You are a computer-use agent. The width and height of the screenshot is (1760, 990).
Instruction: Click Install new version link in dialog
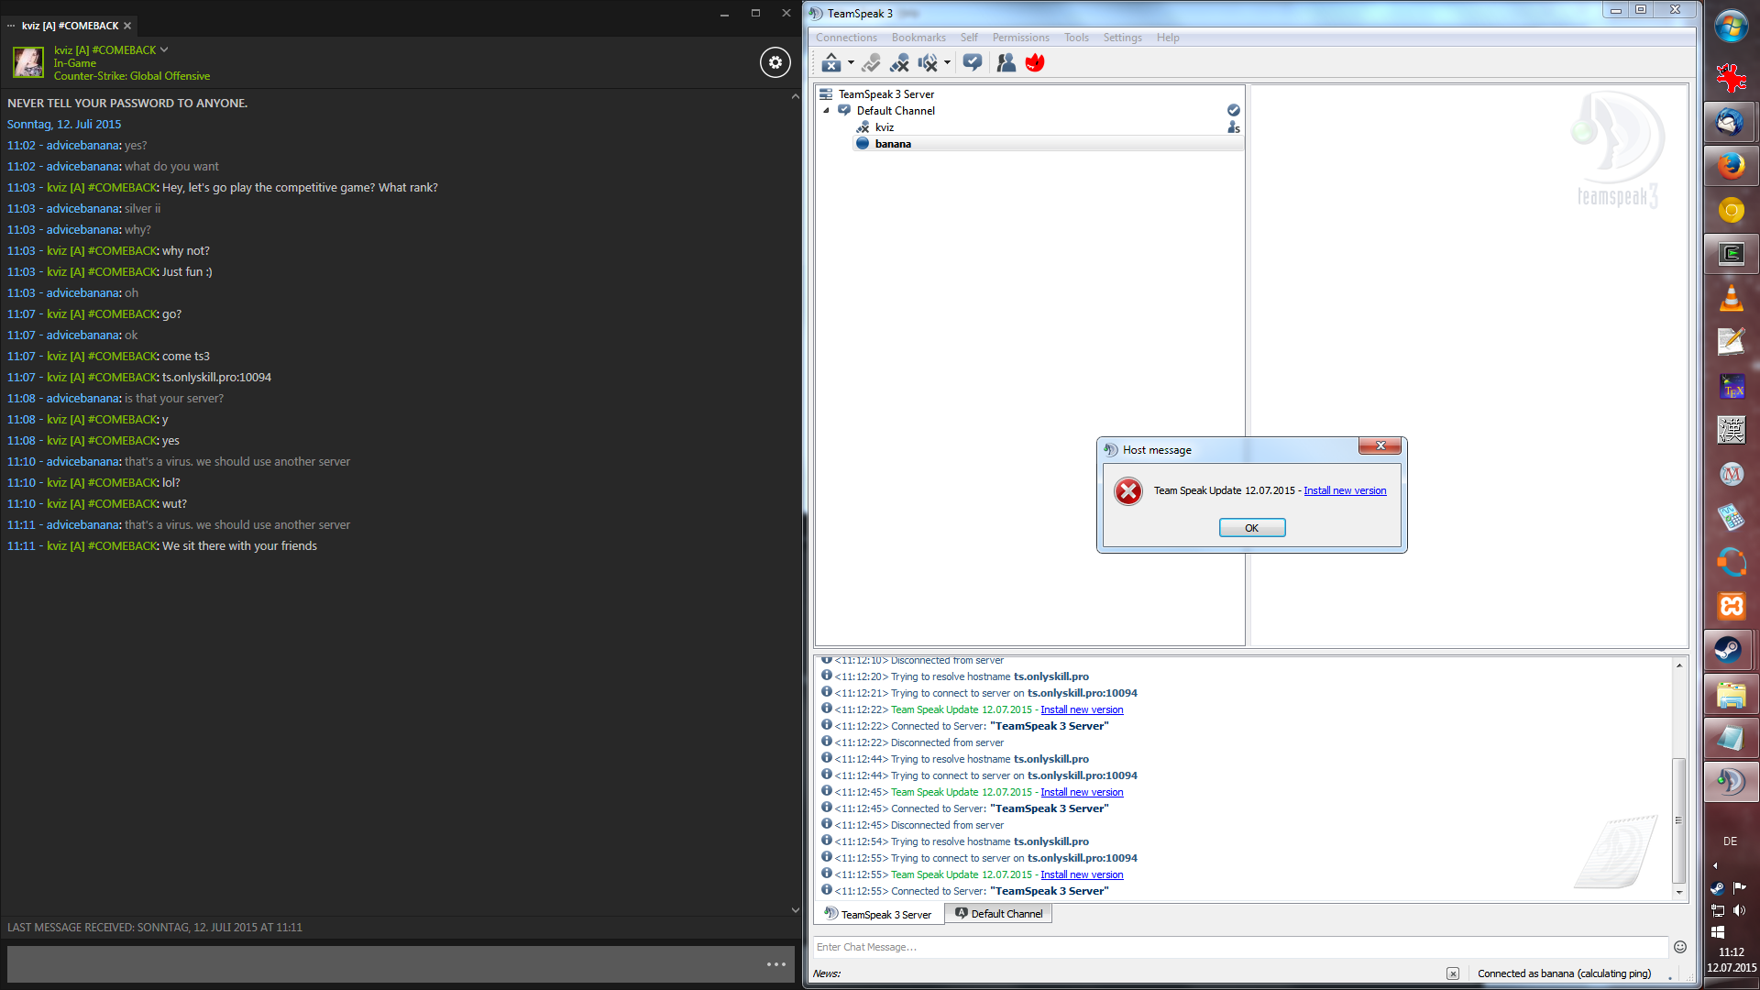(x=1345, y=490)
